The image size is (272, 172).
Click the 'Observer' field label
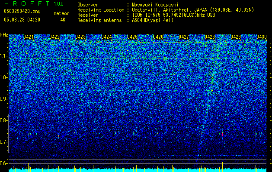coord(88,5)
